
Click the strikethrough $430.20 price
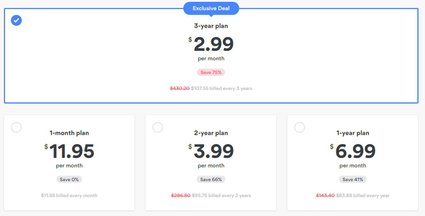pos(180,88)
